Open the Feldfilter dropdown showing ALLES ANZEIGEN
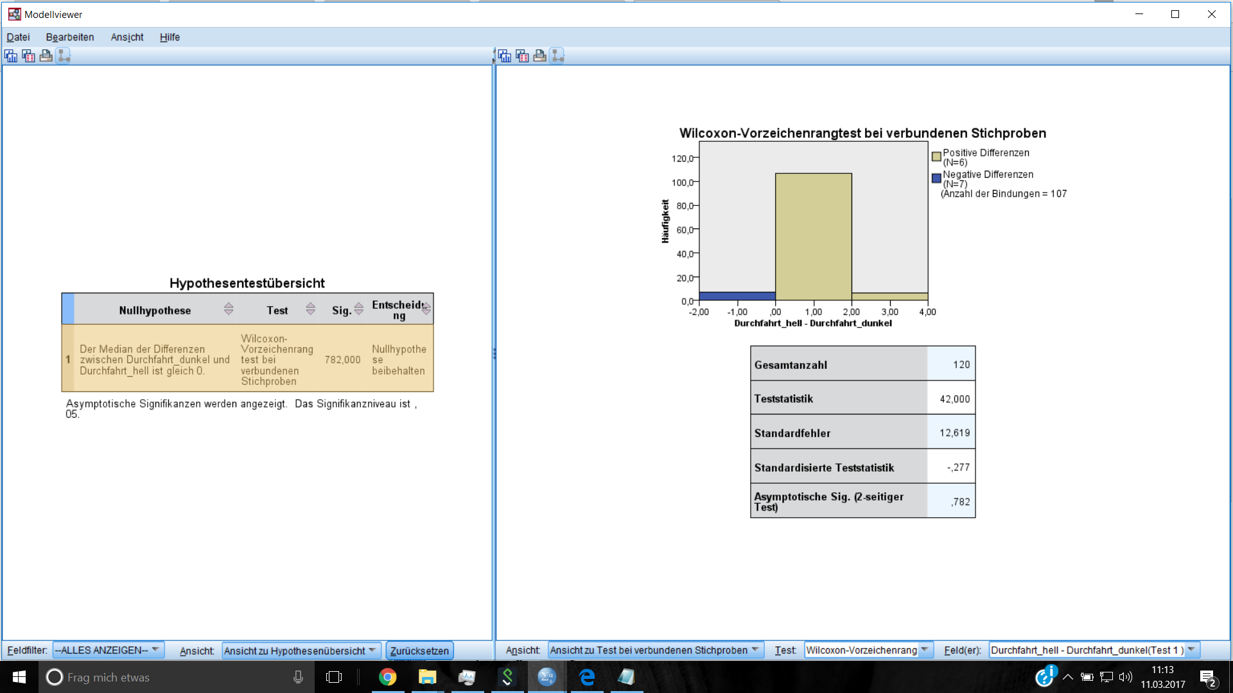This screenshot has width=1233, height=693. tap(109, 650)
